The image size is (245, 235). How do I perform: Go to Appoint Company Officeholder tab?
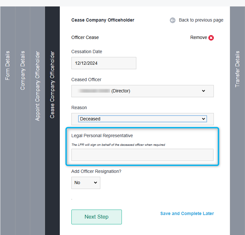37,86
